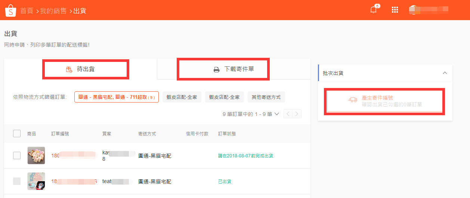
Task: Open 我的銷售 breadcrumb link
Action: coord(53,11)
